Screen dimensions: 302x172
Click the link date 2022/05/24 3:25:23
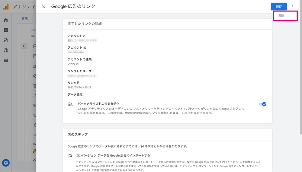(79, 87)
